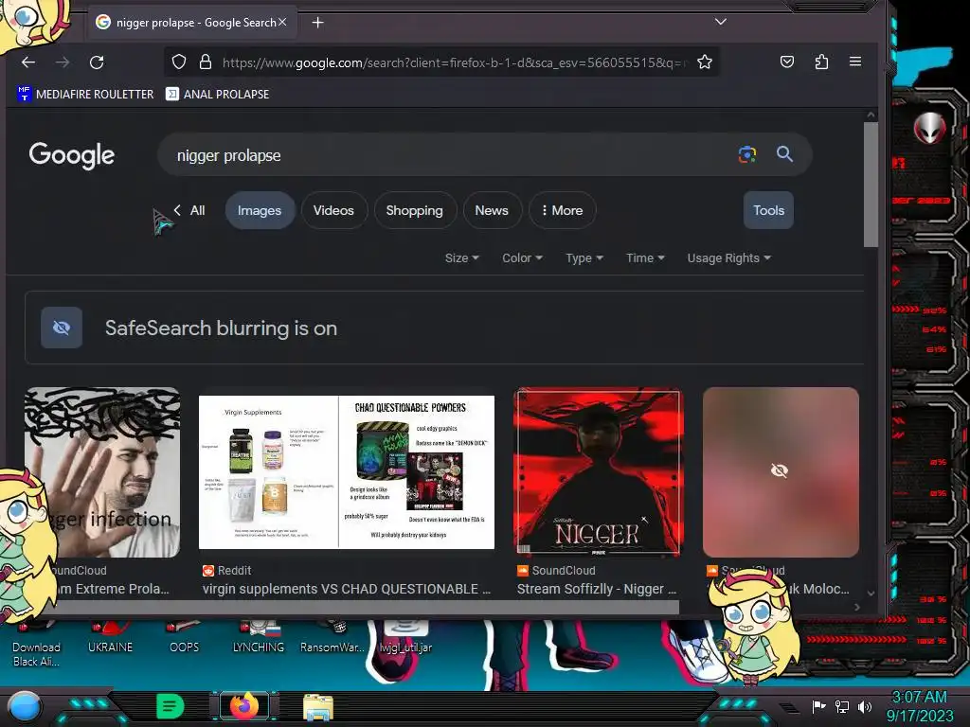Bookmark this page with the star
The height and width of the screenshot is (727, 970).
pos(705,62)
